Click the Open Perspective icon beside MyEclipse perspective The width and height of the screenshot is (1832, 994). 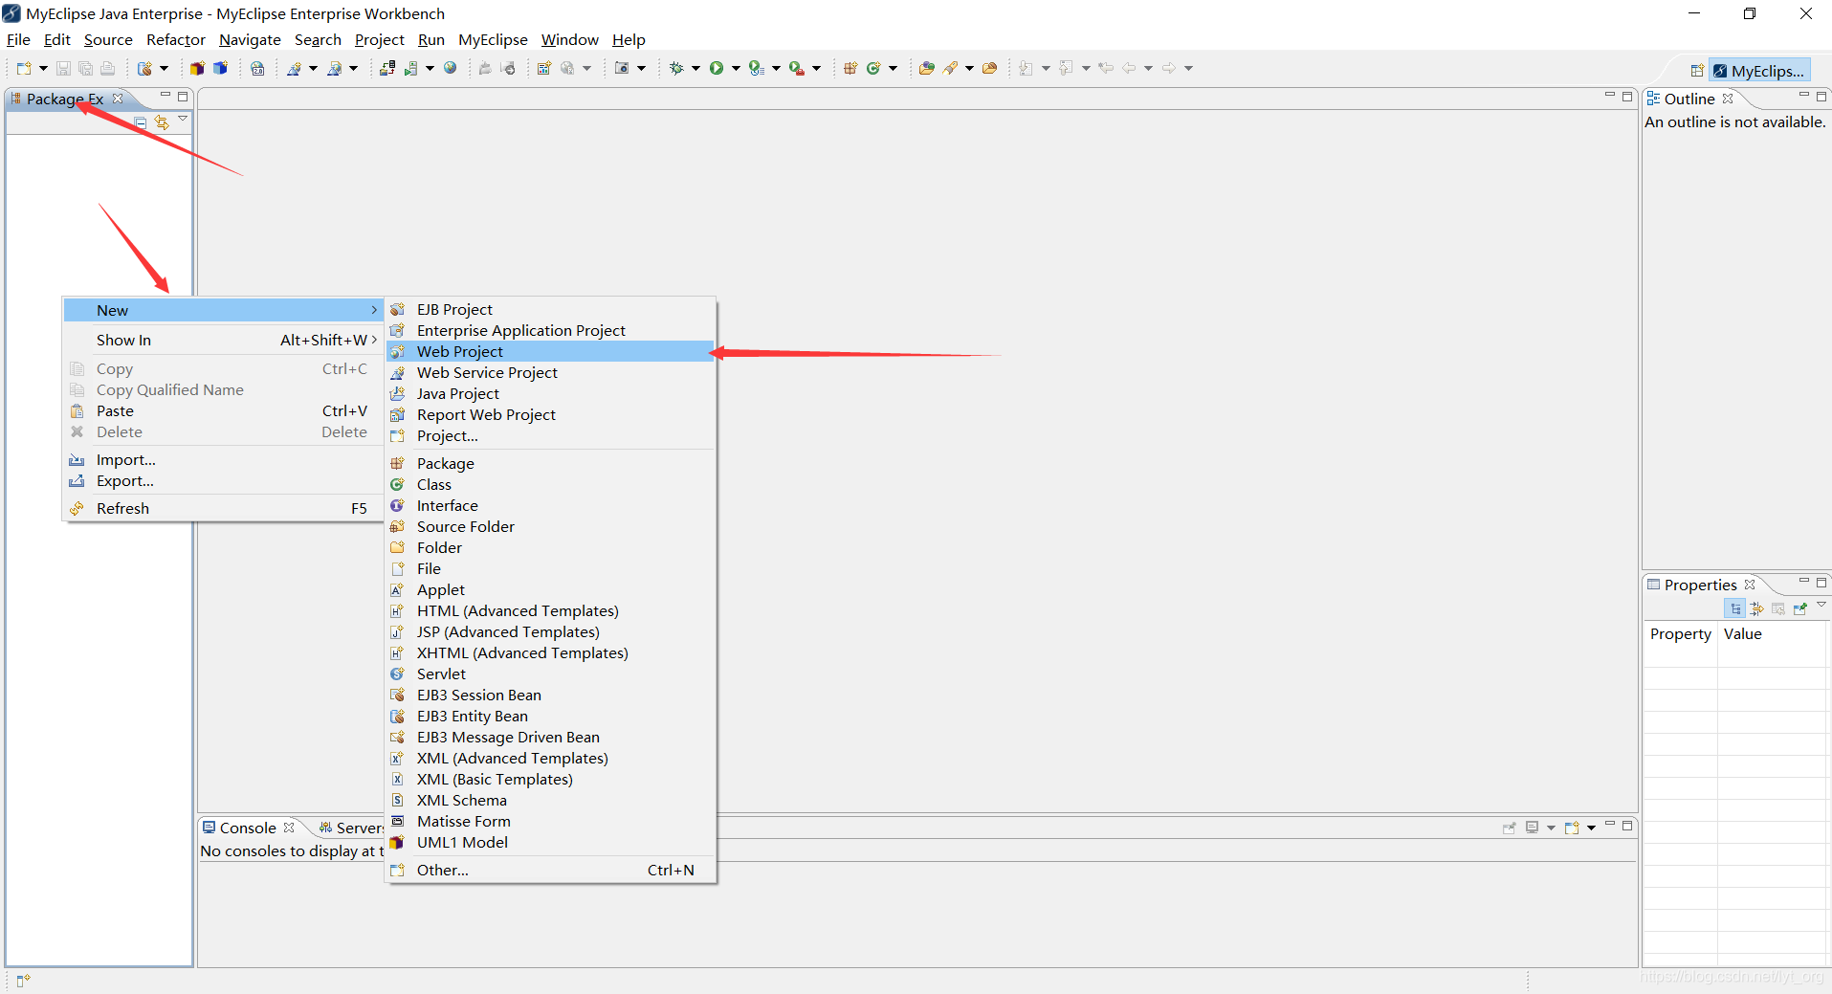click(x=1697, y=71)
